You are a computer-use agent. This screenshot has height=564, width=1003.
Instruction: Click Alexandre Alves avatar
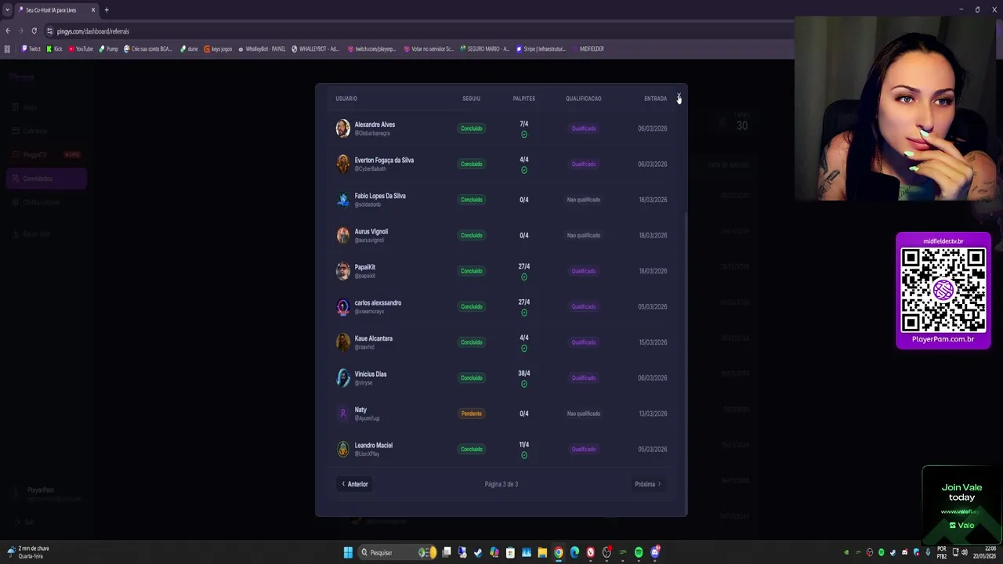(342, 128)
